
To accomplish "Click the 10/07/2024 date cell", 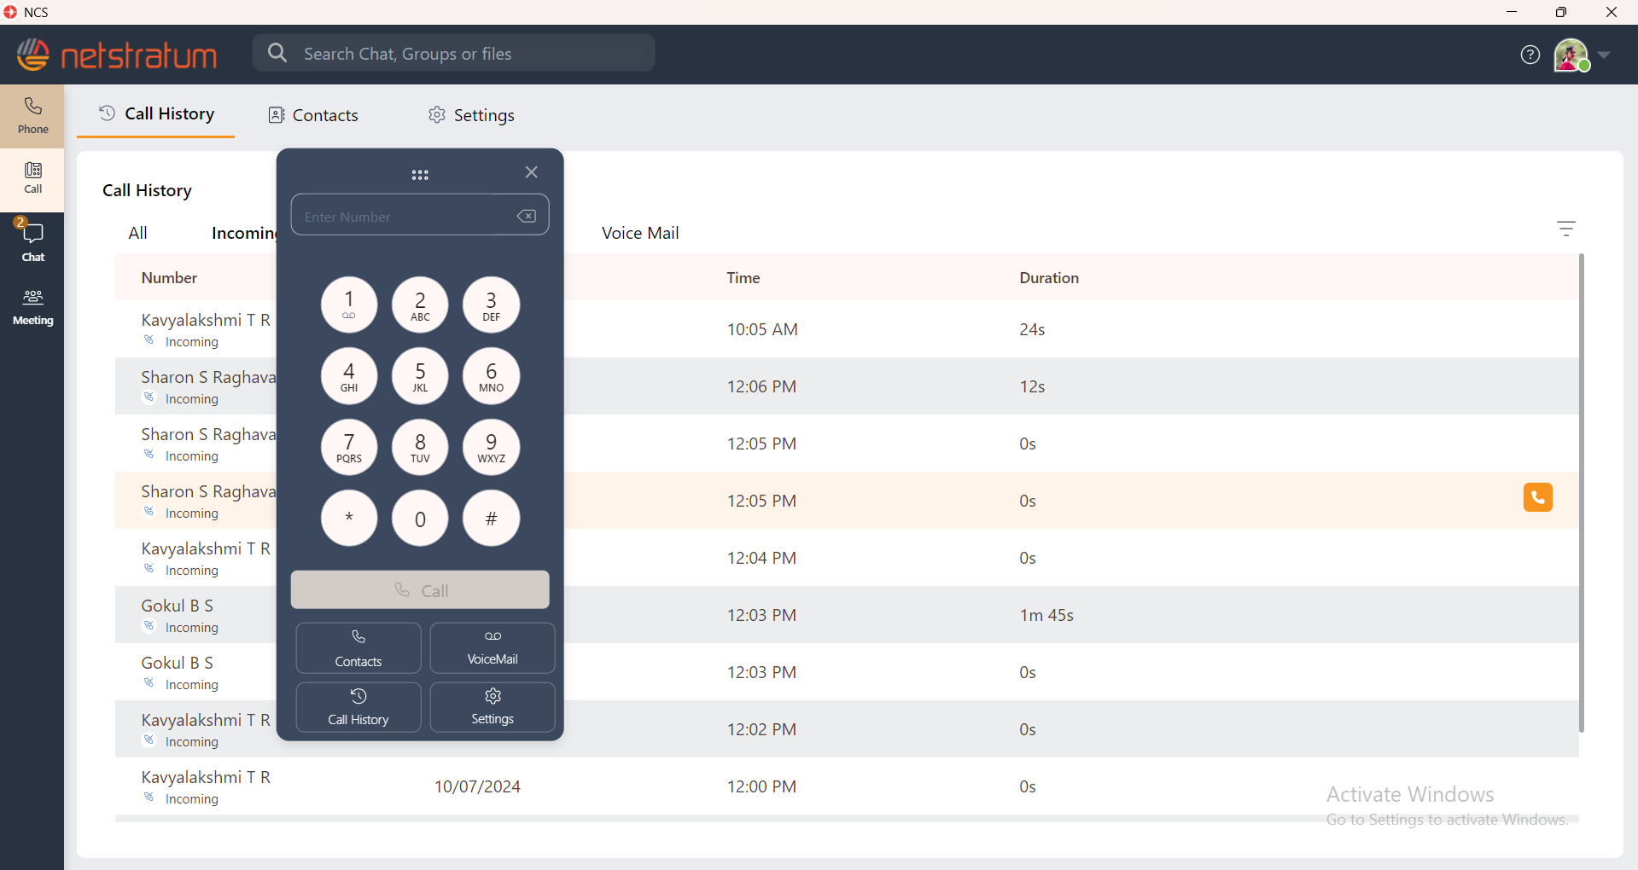I will point(477,786).
